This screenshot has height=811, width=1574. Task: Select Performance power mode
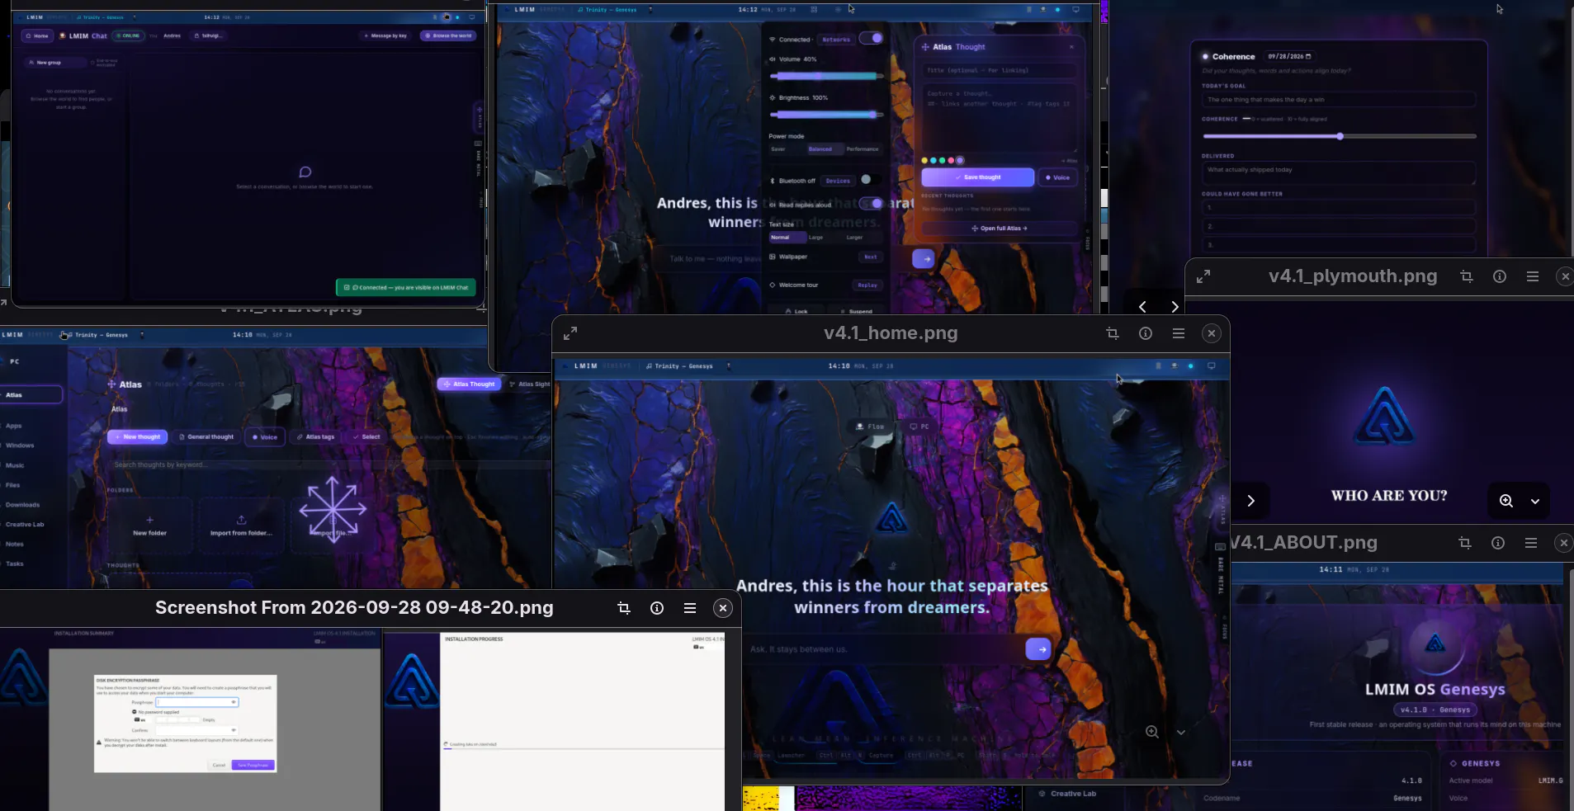pos(863,149)
